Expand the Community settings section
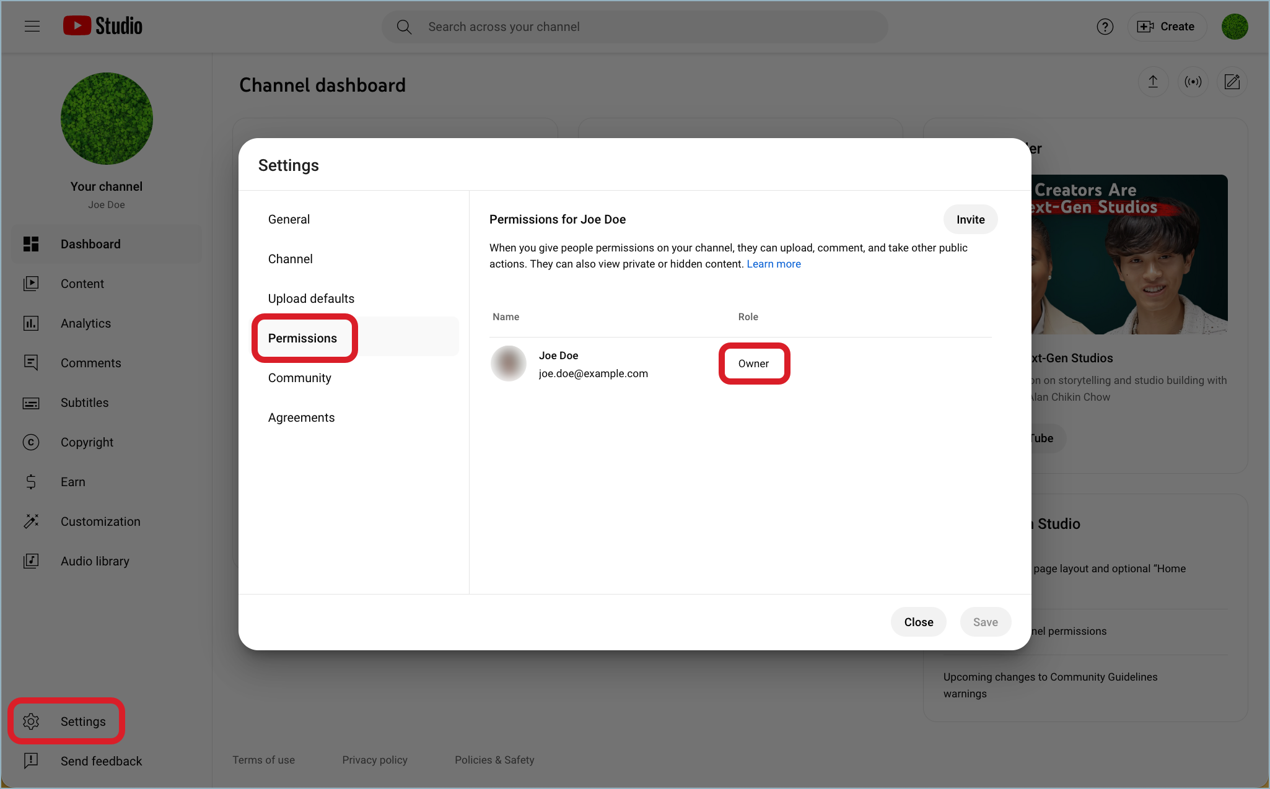Viewport: 1270px width, 789px height. click(300, 378)
